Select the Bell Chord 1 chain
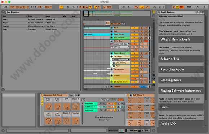Image resolution: width=209 pixels, height=134 pixels. [91, 103]
